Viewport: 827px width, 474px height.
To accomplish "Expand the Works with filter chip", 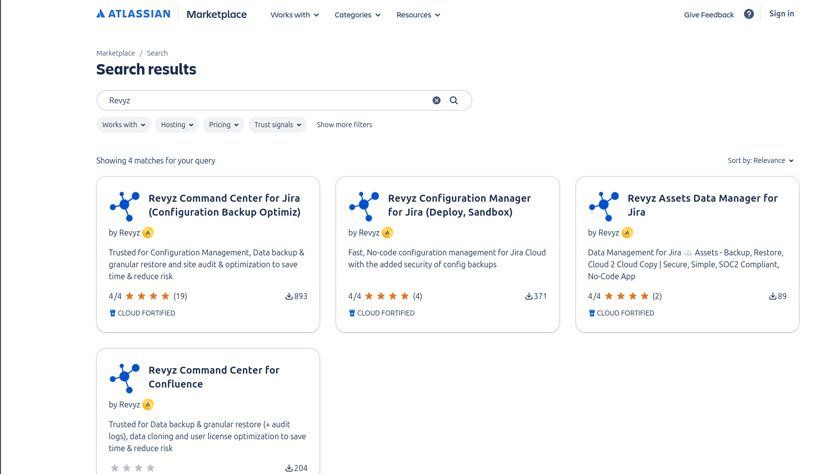I will coord(123,125).
